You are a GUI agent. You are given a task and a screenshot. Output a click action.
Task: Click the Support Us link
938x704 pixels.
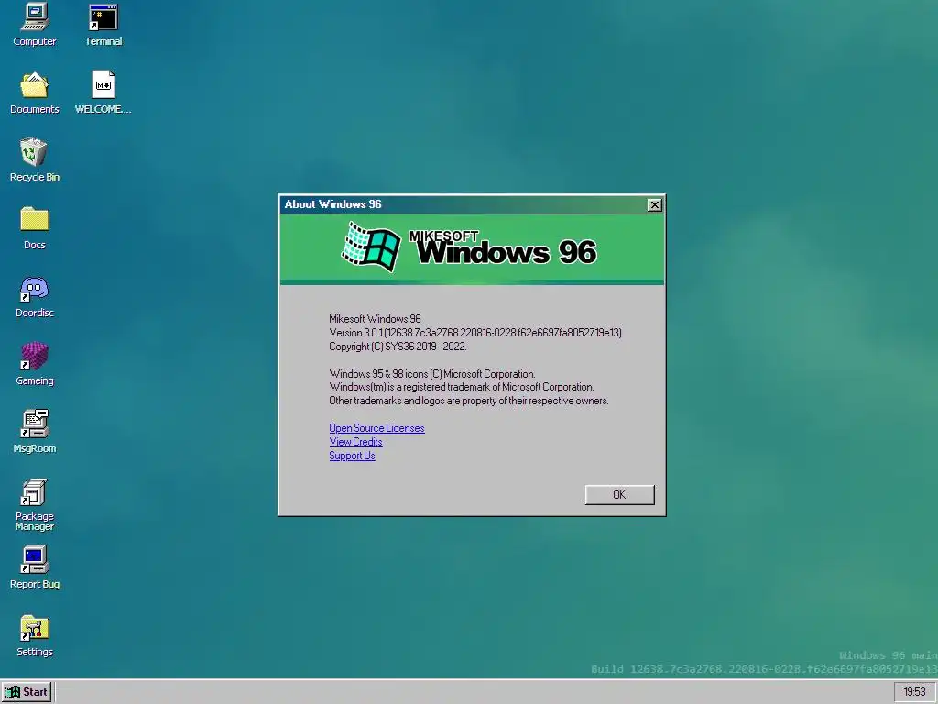pos(352,456)
